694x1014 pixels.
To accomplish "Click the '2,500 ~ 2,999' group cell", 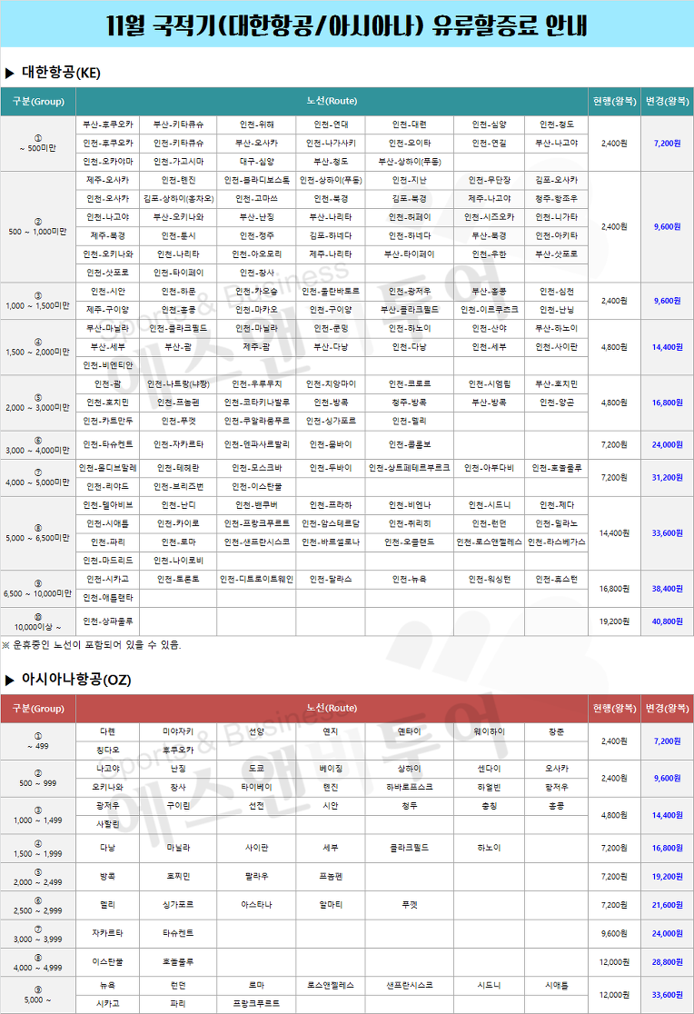I will tap(37, 905).
